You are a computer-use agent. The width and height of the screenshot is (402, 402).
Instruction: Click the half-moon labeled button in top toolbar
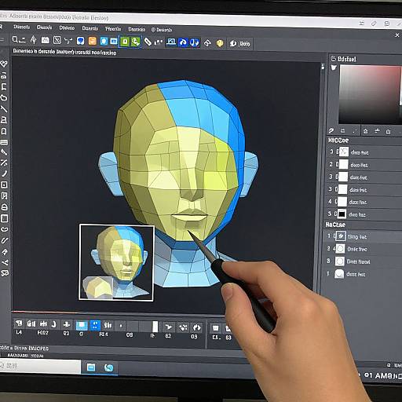[x=240, y=44]
